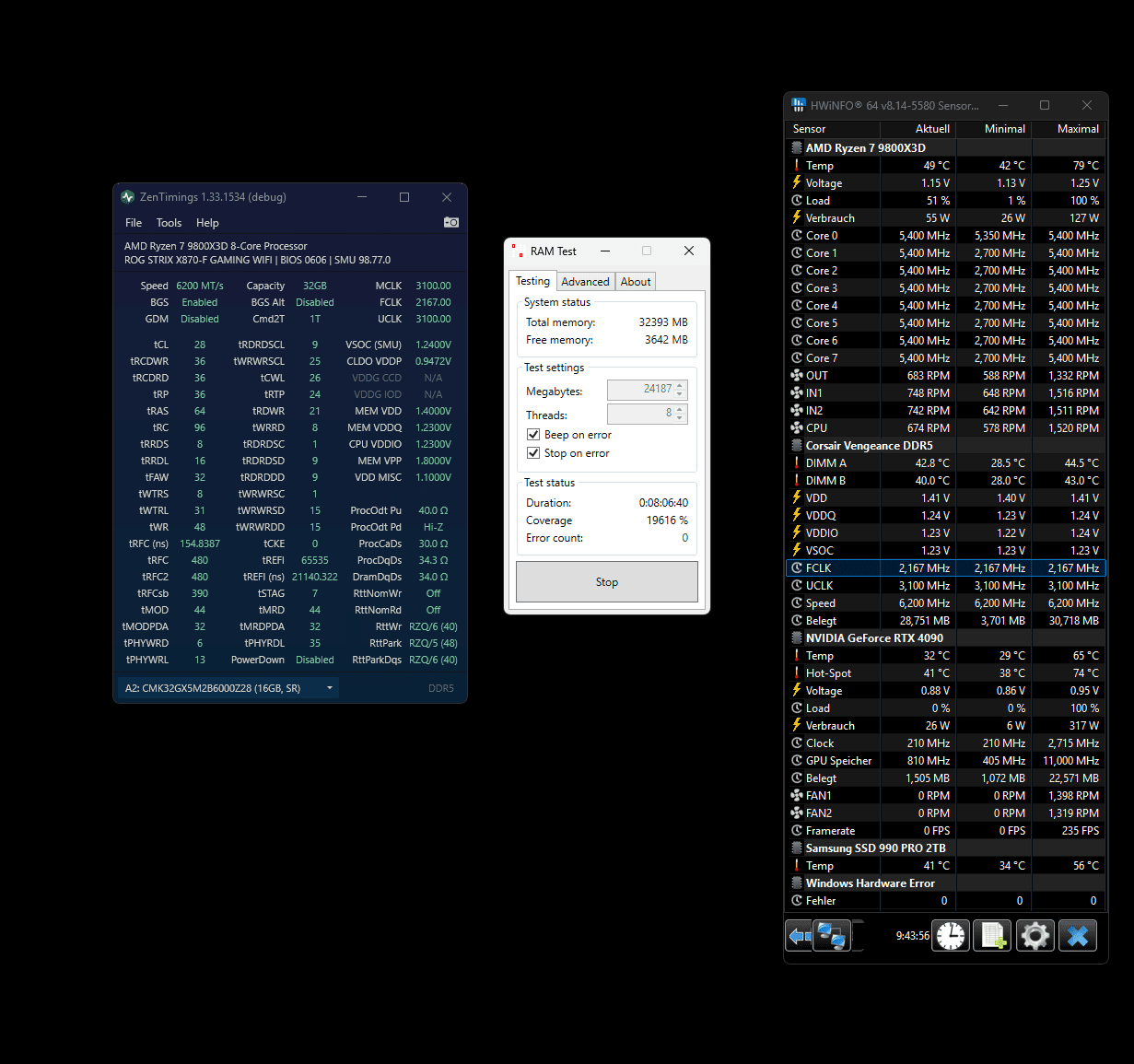Click clock icon of Core 0 row
This screenshot has width=1134, height=1064.
(797, 236)
